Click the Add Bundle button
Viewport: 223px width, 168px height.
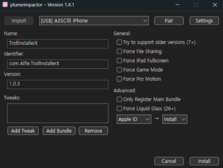pos(59,131)
